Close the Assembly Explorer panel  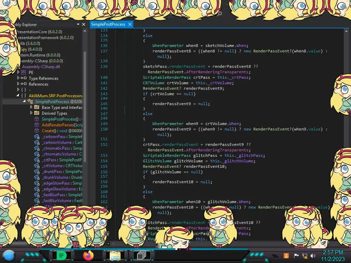84,24
